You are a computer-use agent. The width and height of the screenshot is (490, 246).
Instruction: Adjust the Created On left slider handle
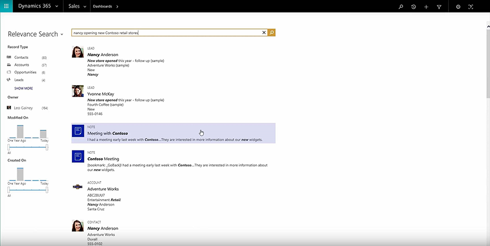9,190
